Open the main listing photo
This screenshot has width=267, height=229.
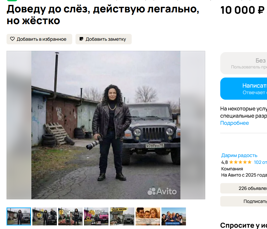pos(106,125)
